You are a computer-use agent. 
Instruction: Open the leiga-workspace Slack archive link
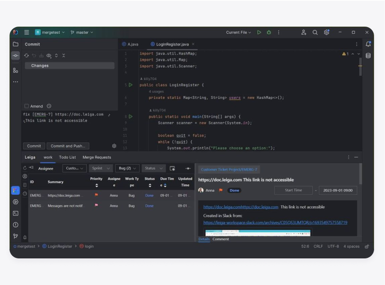pyautogui.click(x=275, y=223)
